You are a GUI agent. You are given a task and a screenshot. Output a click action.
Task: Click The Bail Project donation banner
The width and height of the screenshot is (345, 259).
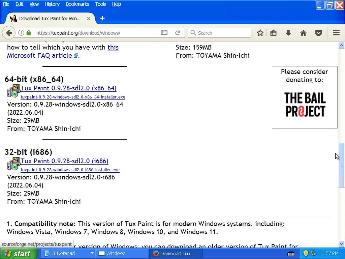tap(305, 97)
